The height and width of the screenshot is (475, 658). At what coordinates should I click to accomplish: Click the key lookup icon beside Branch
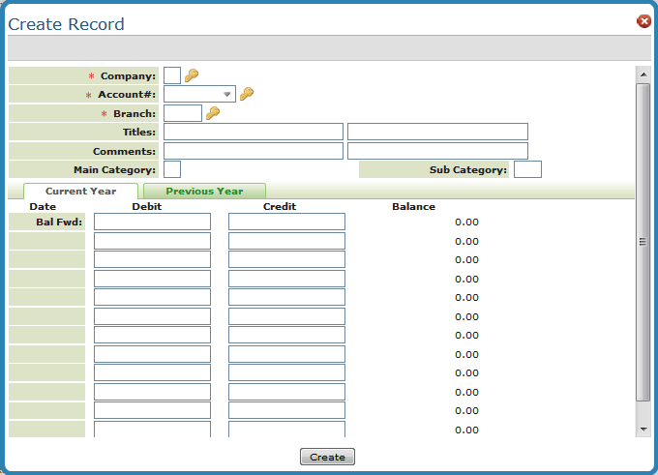[213, 113]
